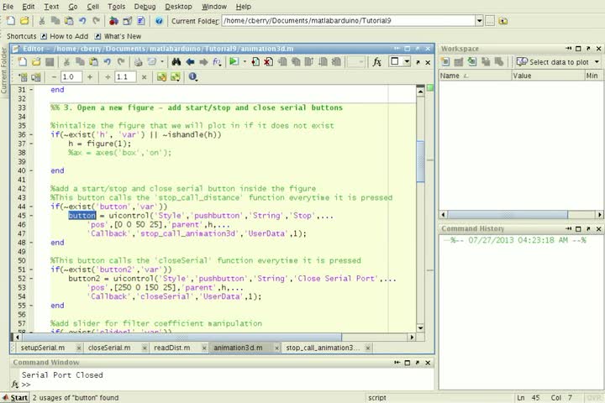The height and width of the screenshot is (403, 605).
Task: Click the Editor horizontal scrollbar thumb
Action: click(181, 337)
